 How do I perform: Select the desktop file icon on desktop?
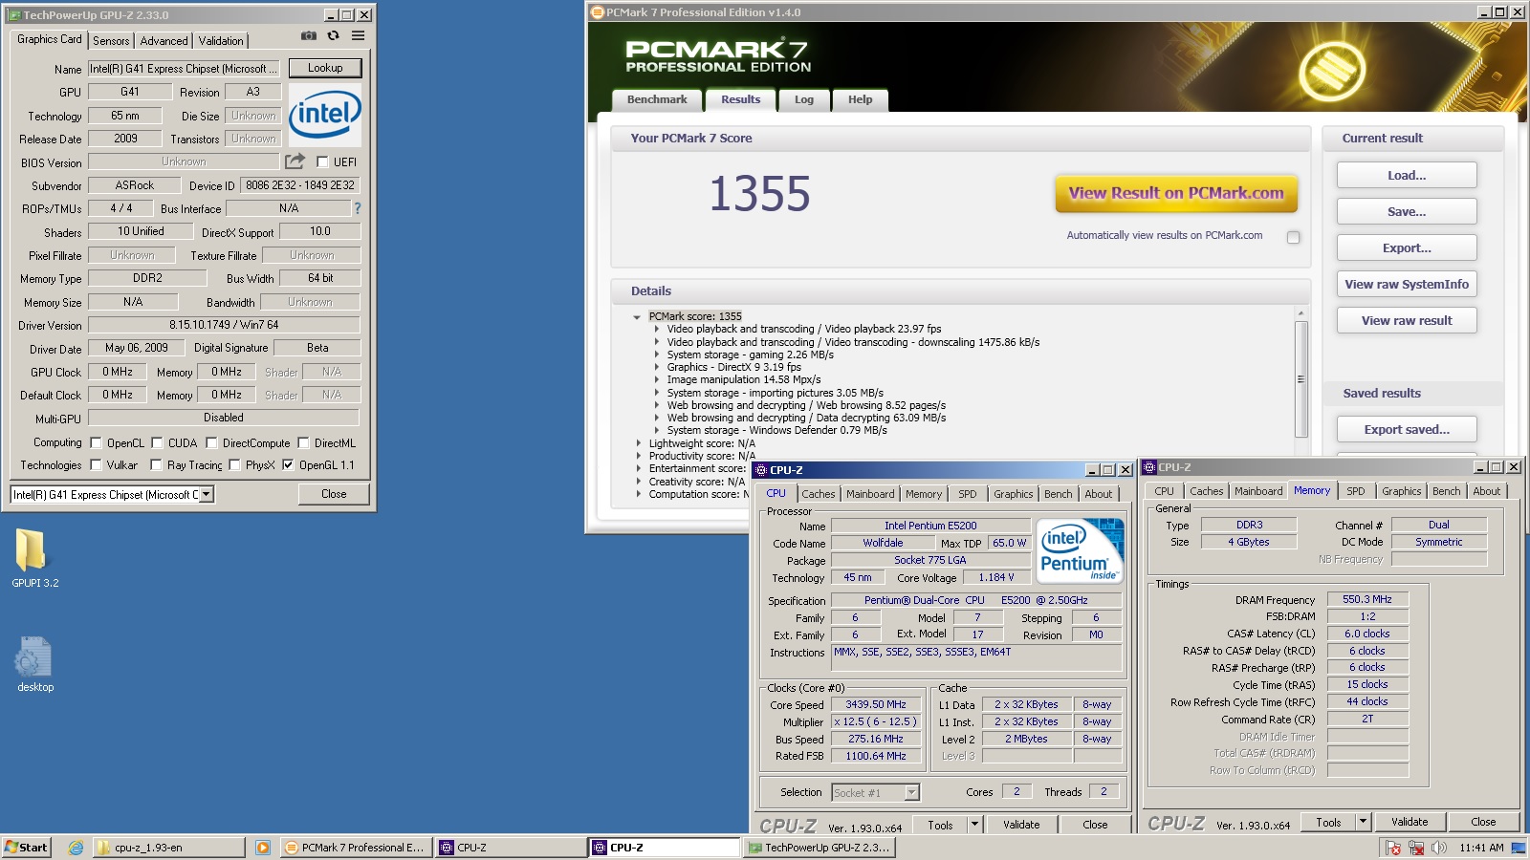[34, 664]
